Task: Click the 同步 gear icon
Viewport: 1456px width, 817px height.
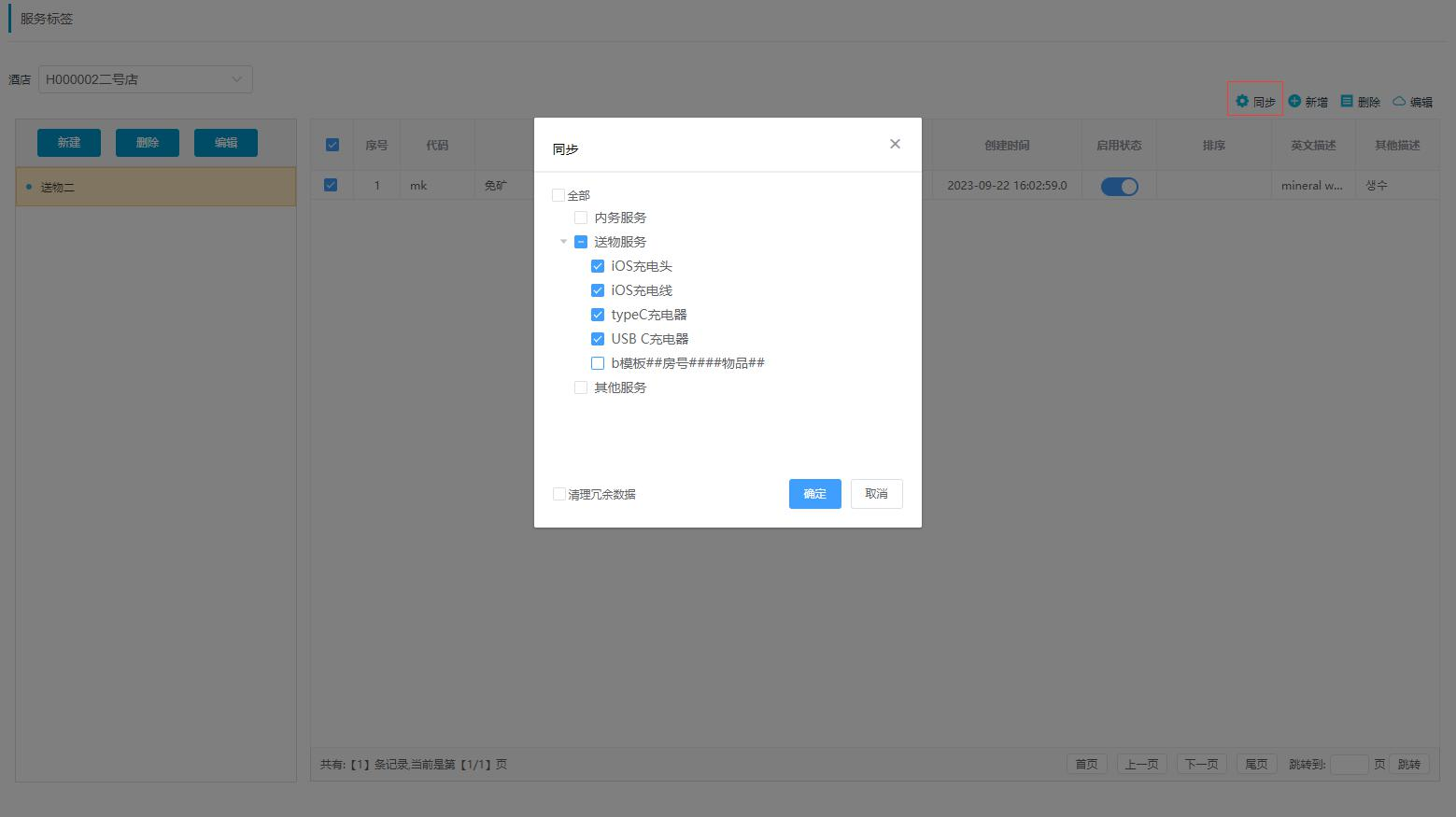Action: (x=1242, y=101)
